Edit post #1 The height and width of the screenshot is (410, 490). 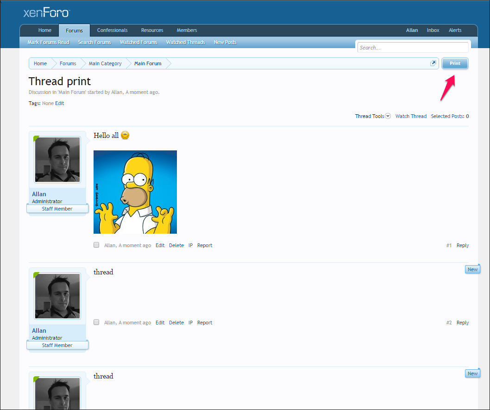click(x=160, y=245)
